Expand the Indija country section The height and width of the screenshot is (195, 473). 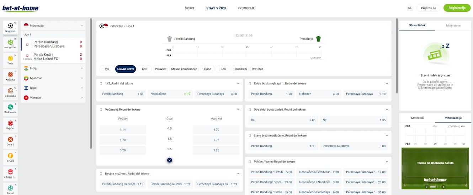pyautogui.click(x=82, y=68)
